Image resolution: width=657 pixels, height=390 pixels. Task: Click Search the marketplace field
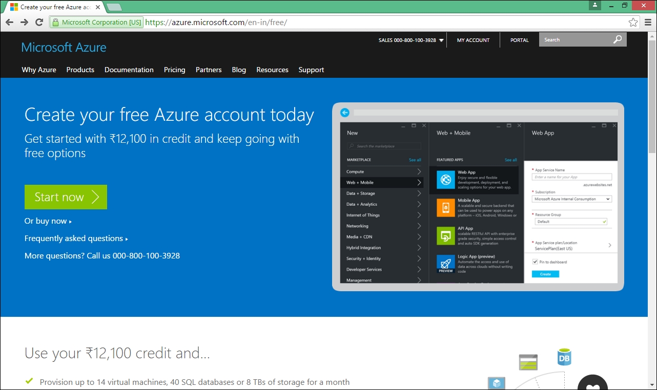[384, 146]
